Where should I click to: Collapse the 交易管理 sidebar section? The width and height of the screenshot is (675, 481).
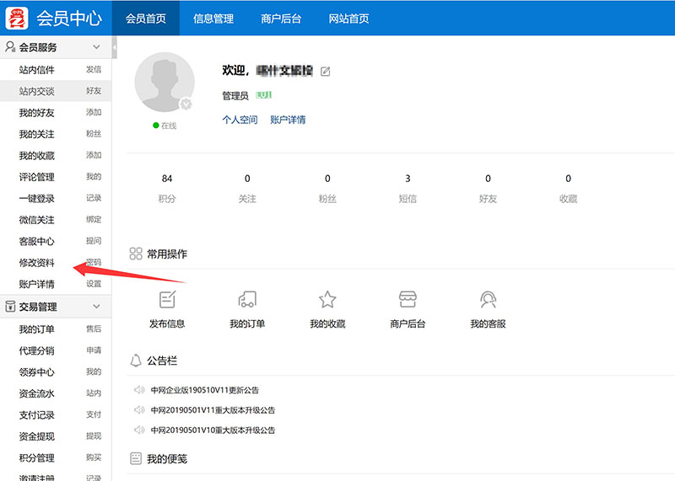(96, 307)
